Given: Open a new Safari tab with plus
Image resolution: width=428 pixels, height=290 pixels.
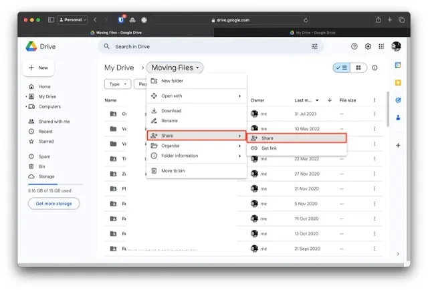Looking at the screenshot, I should coord(389,19).
